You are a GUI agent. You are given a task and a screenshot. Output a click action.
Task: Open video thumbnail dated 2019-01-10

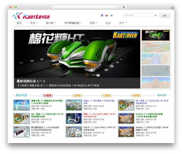[x=21, y=118]
